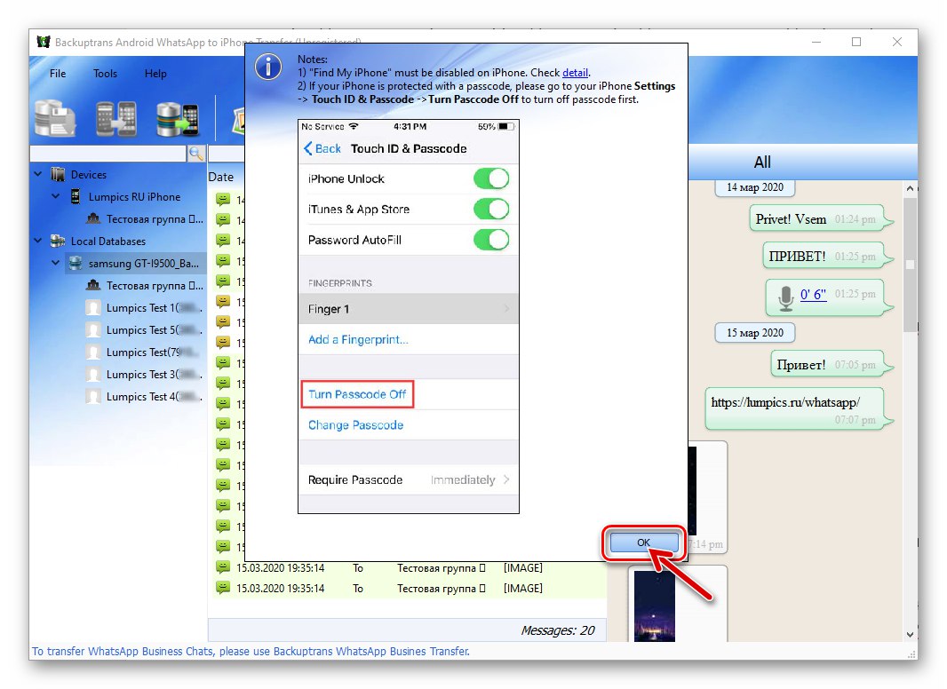Open the File menu
The image size is (947, 689).
point(58,74)
